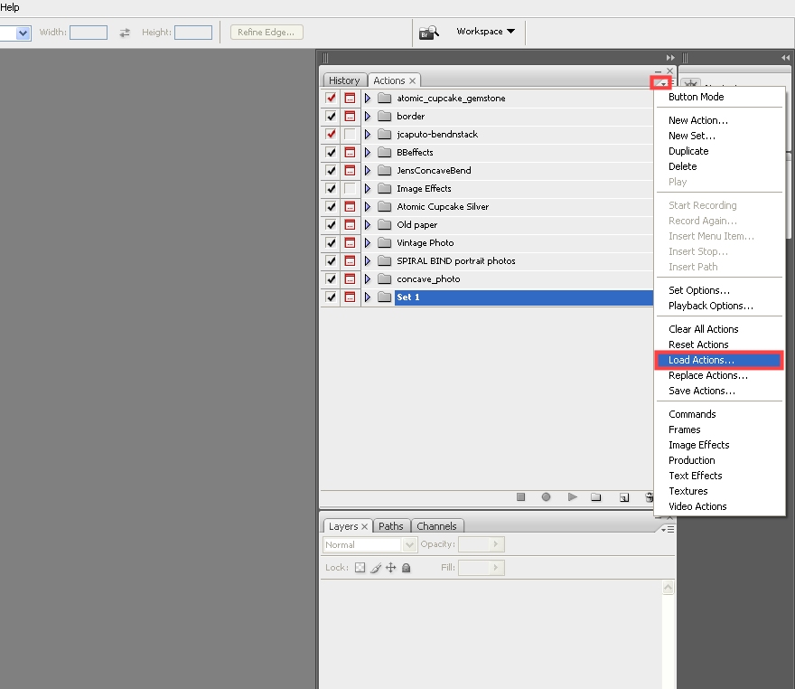Click lock transparent pixels icon
The height and width of the screenshot is (689, 795).
click(x=360, y=568)
